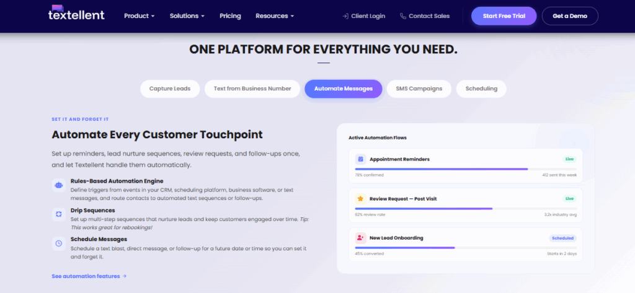This screenshot has width=635, height=293.
Task: Switch to the Capture Leads tab
Action: 170,89
